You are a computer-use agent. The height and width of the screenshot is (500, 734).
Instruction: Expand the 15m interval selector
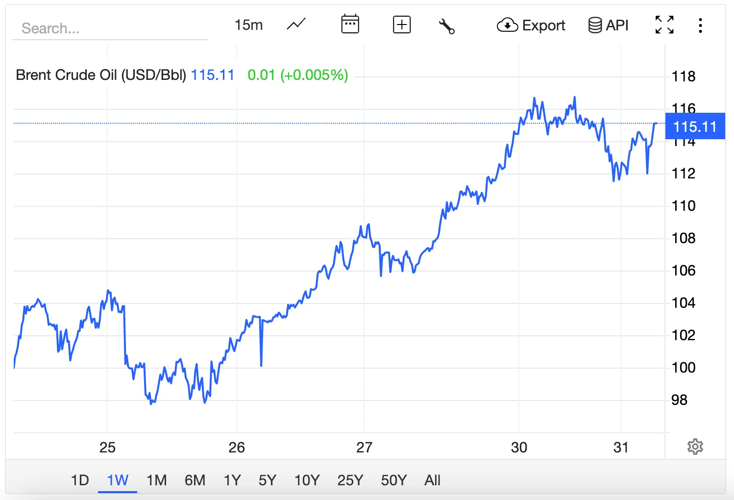click(x=248, y=25)
